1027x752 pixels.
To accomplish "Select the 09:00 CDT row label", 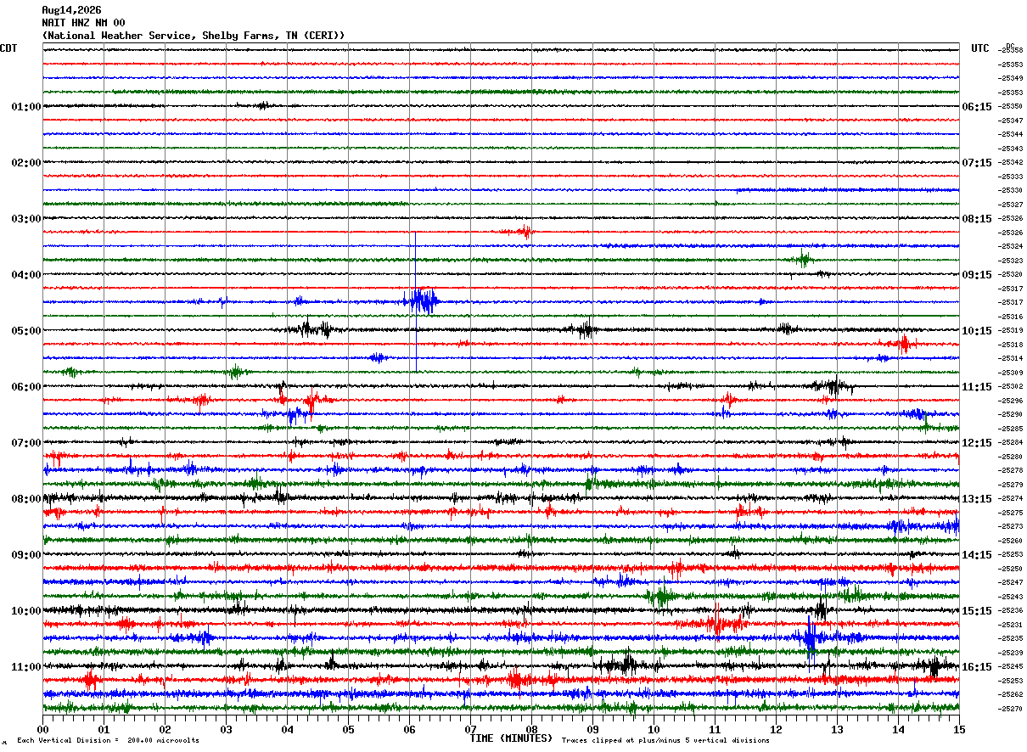I will coord(26,555).
